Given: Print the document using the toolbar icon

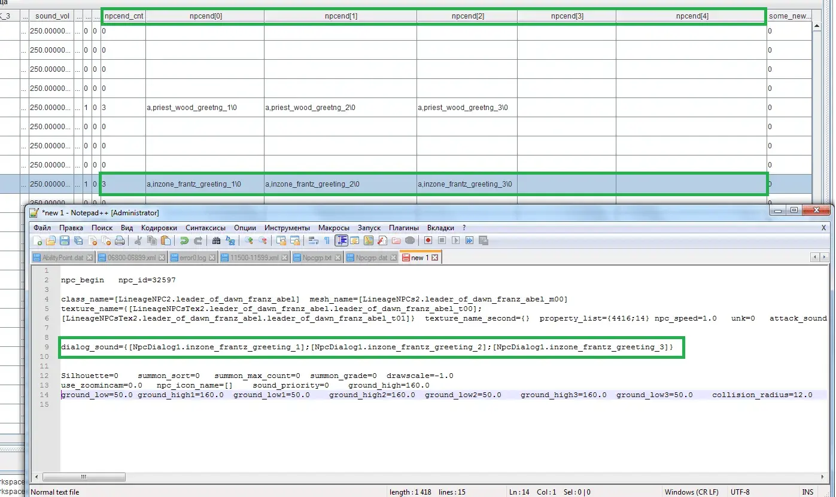Looking at the screenshot, I should 120,240.
